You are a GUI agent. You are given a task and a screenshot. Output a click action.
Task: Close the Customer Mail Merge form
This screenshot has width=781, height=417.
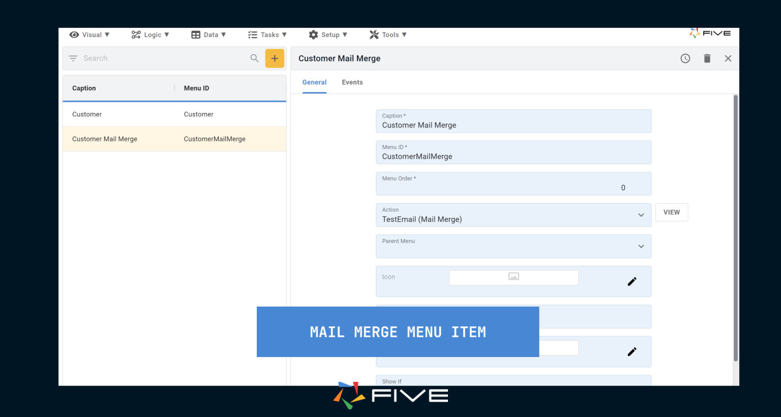coord(728,58)
